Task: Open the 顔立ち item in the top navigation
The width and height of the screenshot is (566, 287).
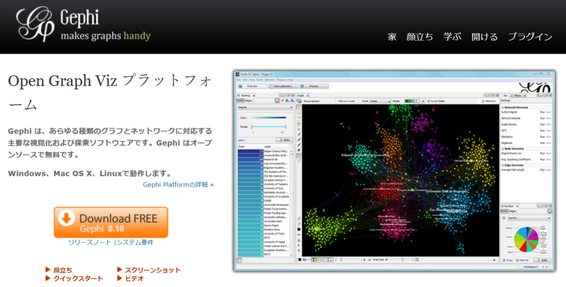Action: click(x=420, y=37)
